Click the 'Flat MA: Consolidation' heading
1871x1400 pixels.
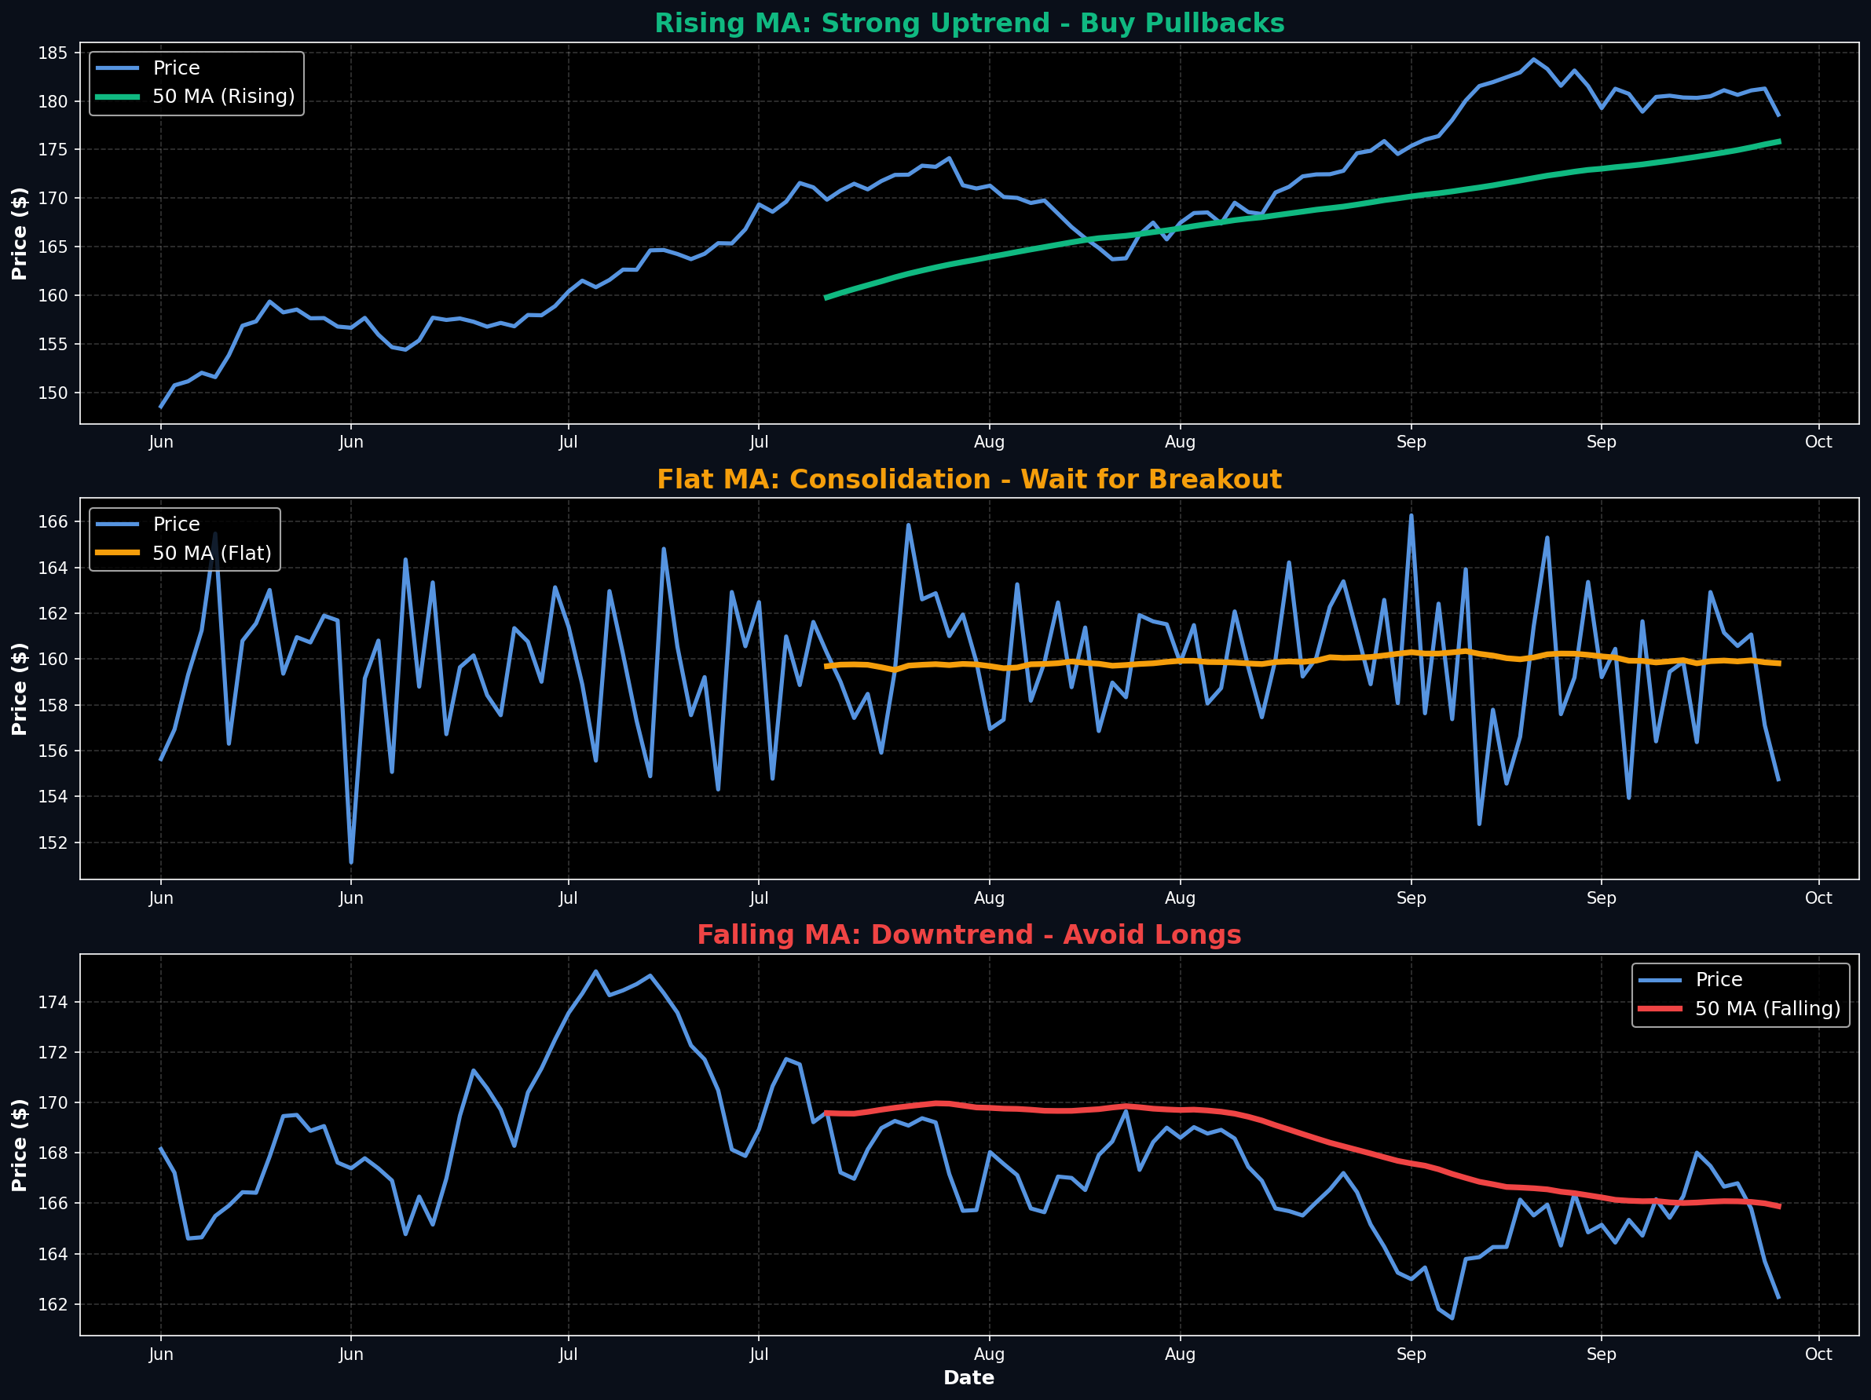click(969, 478)
